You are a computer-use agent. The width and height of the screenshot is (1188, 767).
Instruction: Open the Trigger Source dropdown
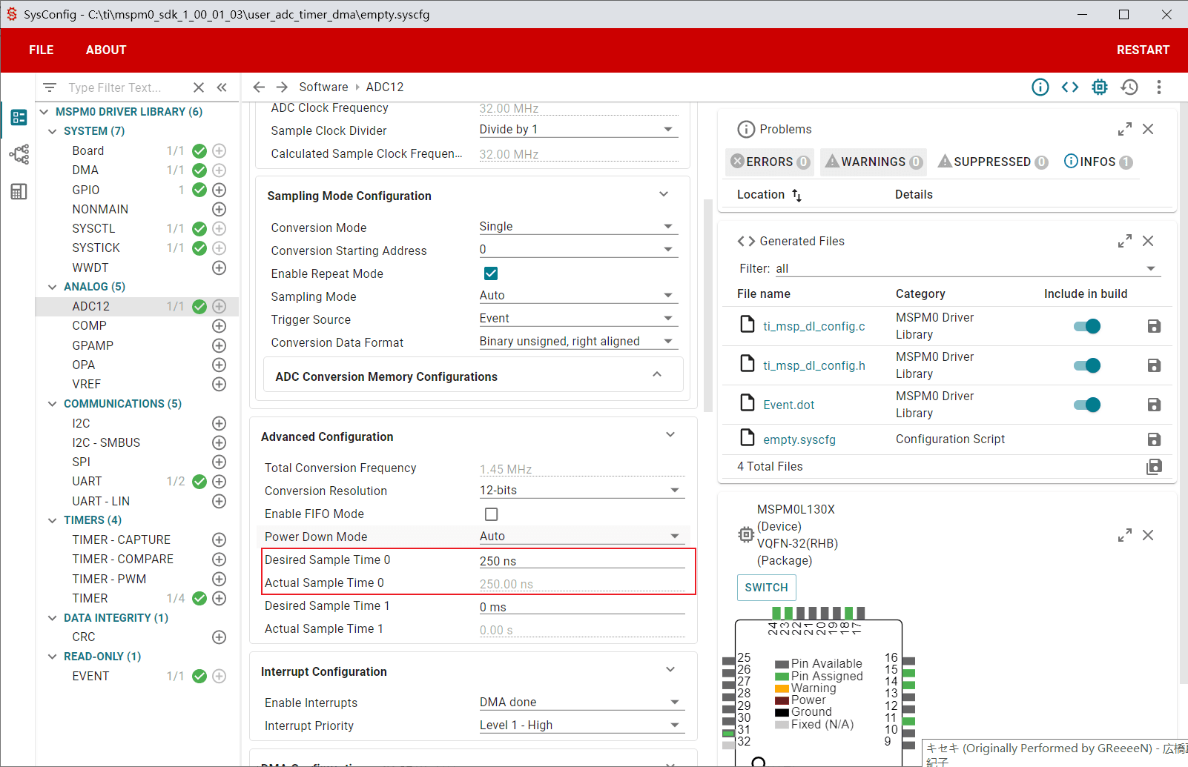click(x=578, y=319)
